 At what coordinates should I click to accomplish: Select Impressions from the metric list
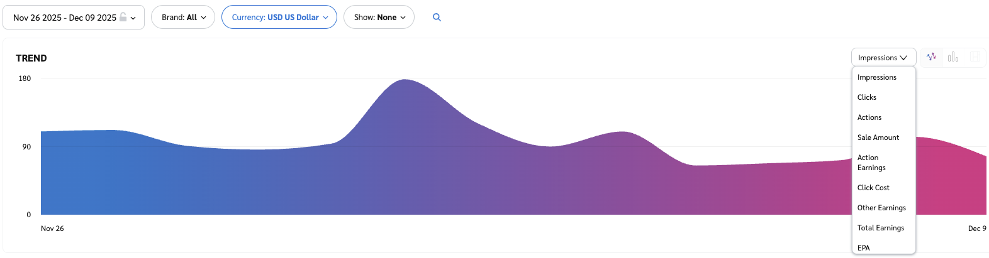tap(876, 77)
